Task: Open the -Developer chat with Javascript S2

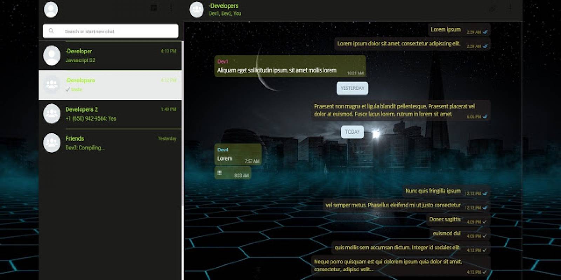Action: 116,55
